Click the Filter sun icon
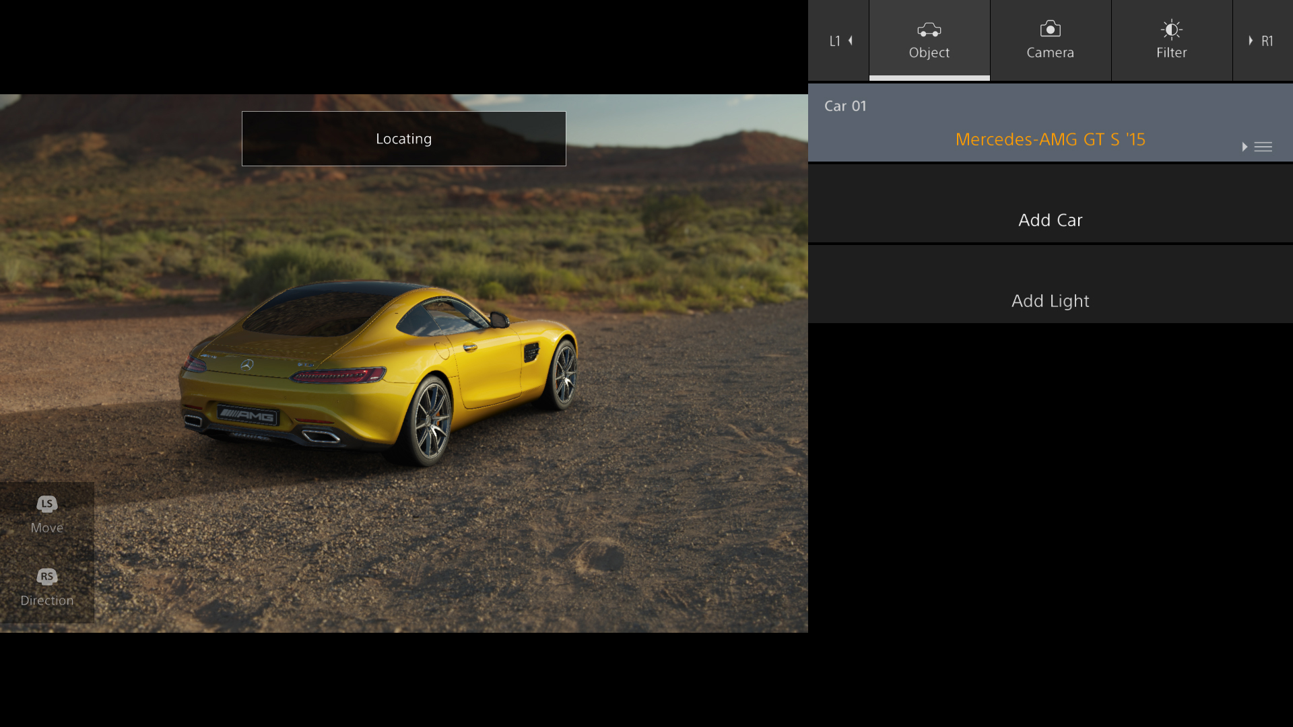Viewport: 1293px width, 727px height. point(1171,29)
